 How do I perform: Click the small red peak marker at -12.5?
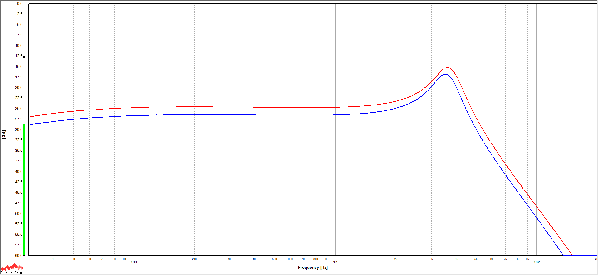24,57
